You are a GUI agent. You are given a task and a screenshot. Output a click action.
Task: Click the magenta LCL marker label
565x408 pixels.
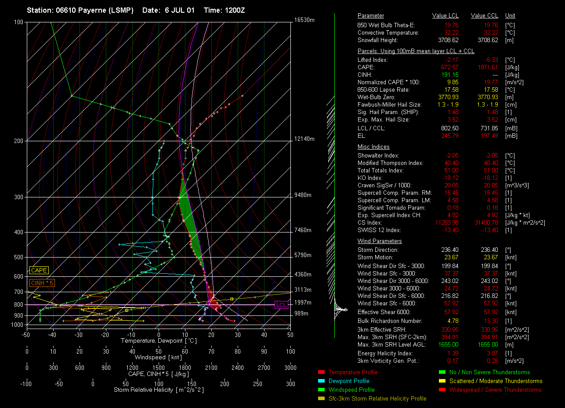[x=281, y=305]
